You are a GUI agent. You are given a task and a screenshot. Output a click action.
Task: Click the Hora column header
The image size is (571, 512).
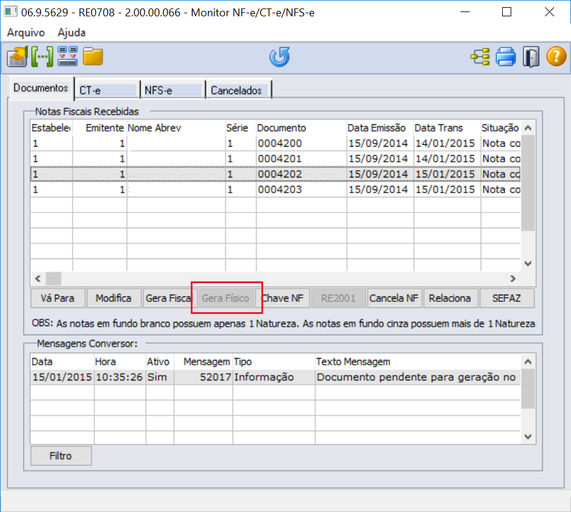tap(120, 362)
